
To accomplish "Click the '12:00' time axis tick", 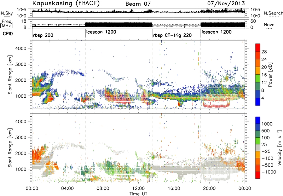I will coord(138,189).
